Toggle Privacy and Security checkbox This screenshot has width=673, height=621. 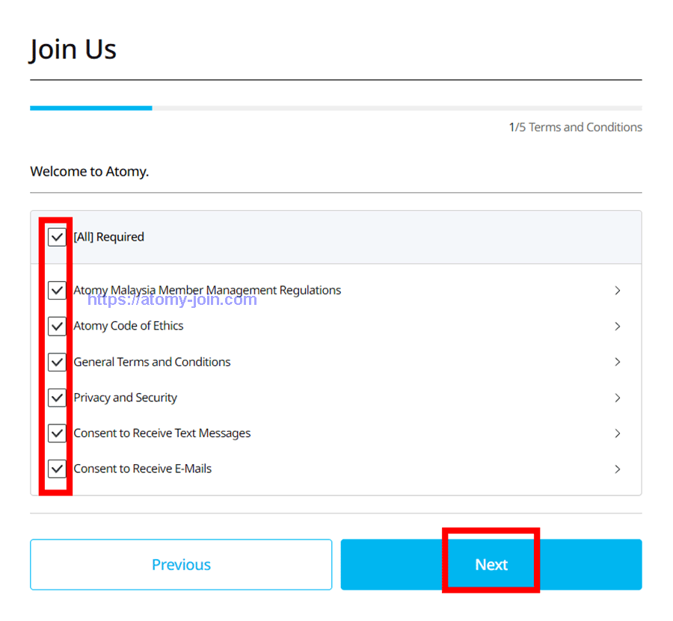(57, 398)
